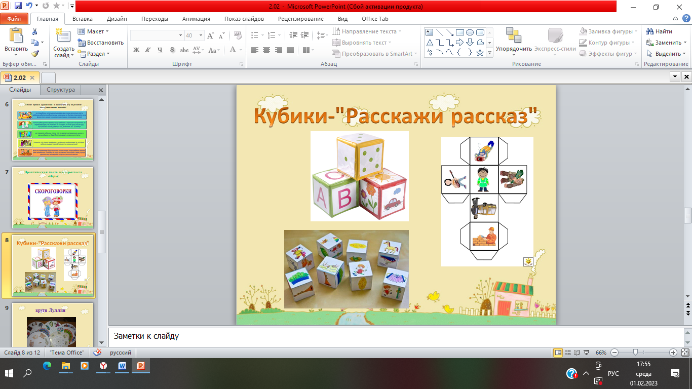
Task: Select the straight line shape
Action: tap(440, 32)
